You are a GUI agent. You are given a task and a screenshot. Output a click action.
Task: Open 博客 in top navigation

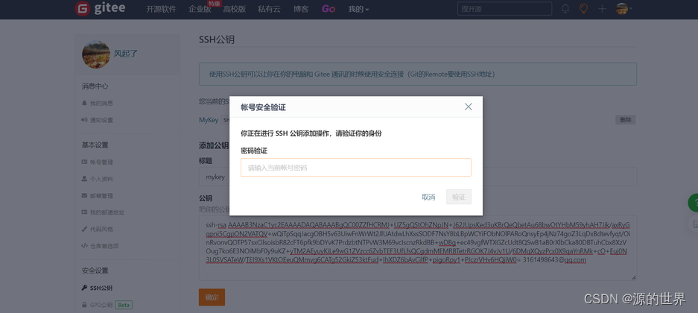click(301, 9)
